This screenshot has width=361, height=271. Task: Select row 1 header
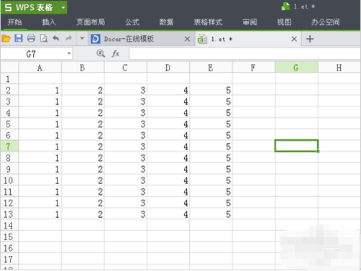(x=9, y=79)
